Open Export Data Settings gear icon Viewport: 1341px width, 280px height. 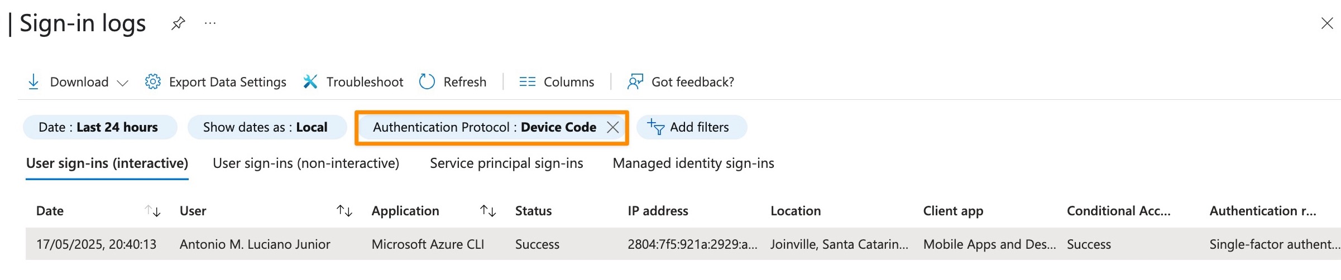click(152, 82)
